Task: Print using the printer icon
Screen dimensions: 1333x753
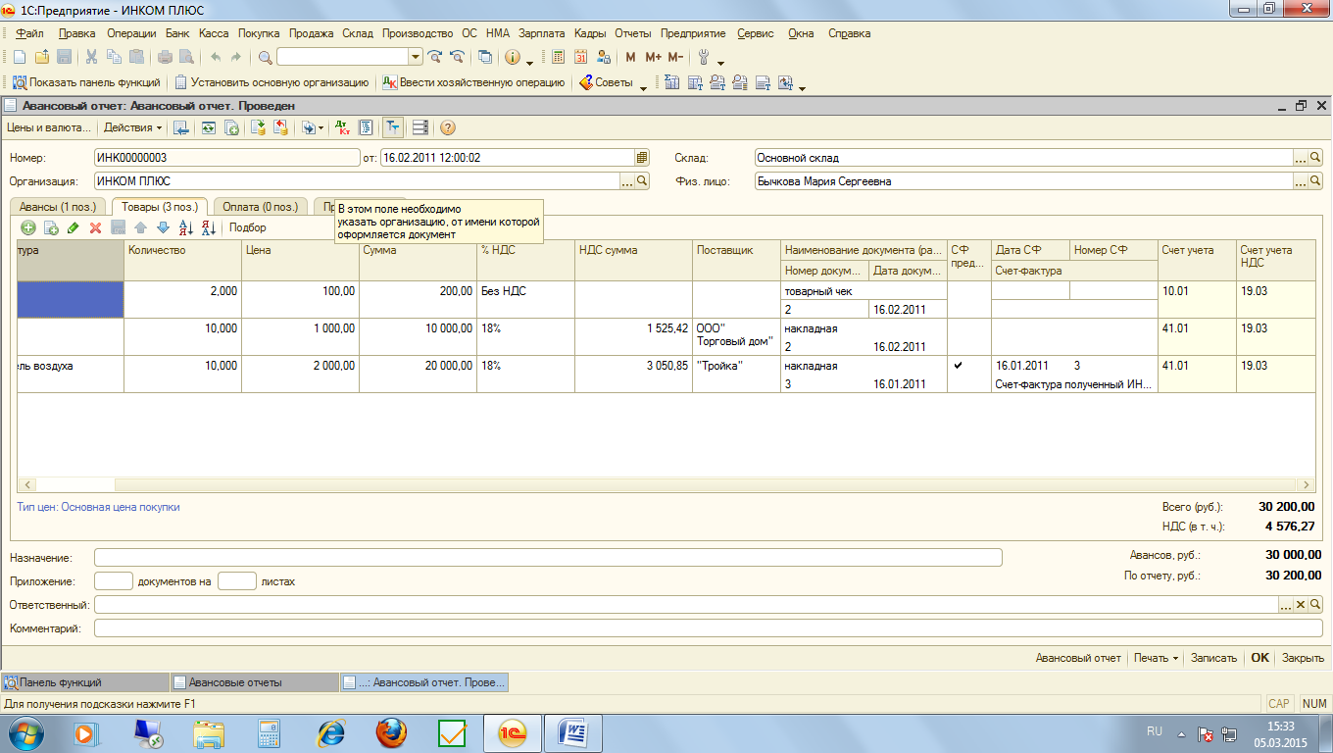Action: point(165,57)
